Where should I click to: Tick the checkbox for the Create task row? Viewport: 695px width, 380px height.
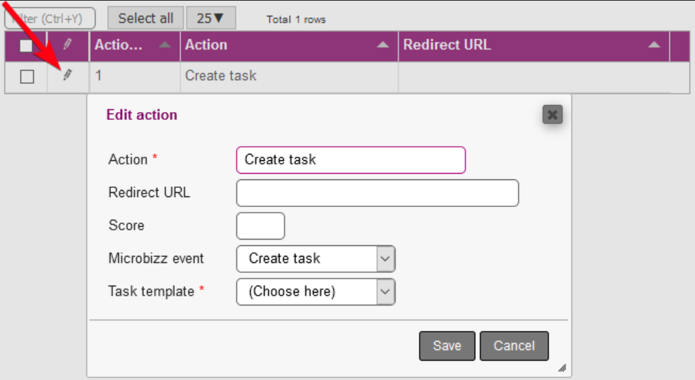(x=27, y=77)
